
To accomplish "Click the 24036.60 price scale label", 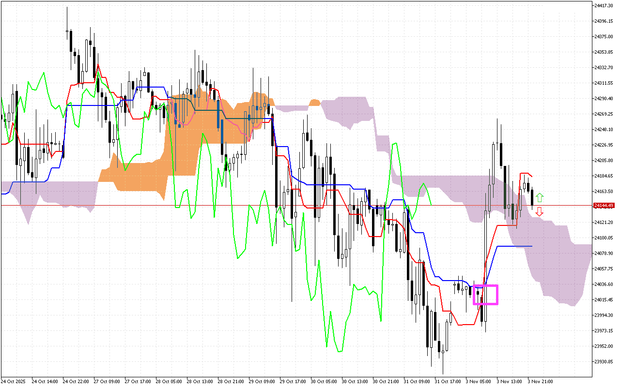I will 604,284.
